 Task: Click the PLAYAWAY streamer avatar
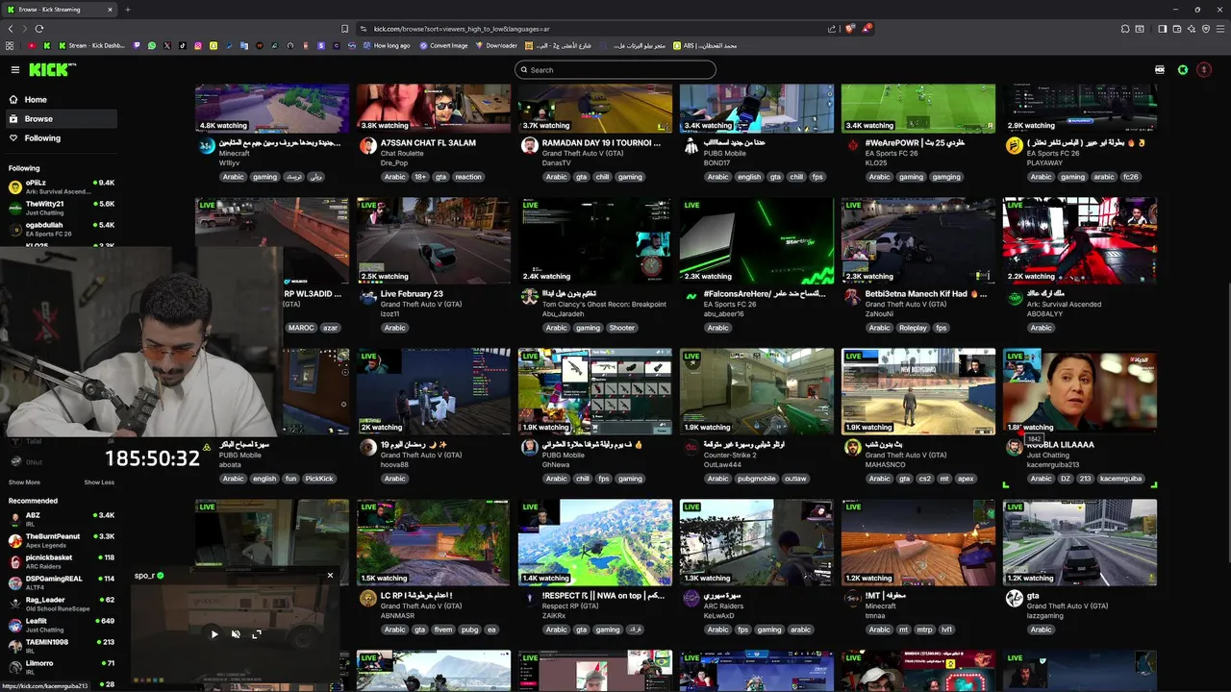point(1014,146)
